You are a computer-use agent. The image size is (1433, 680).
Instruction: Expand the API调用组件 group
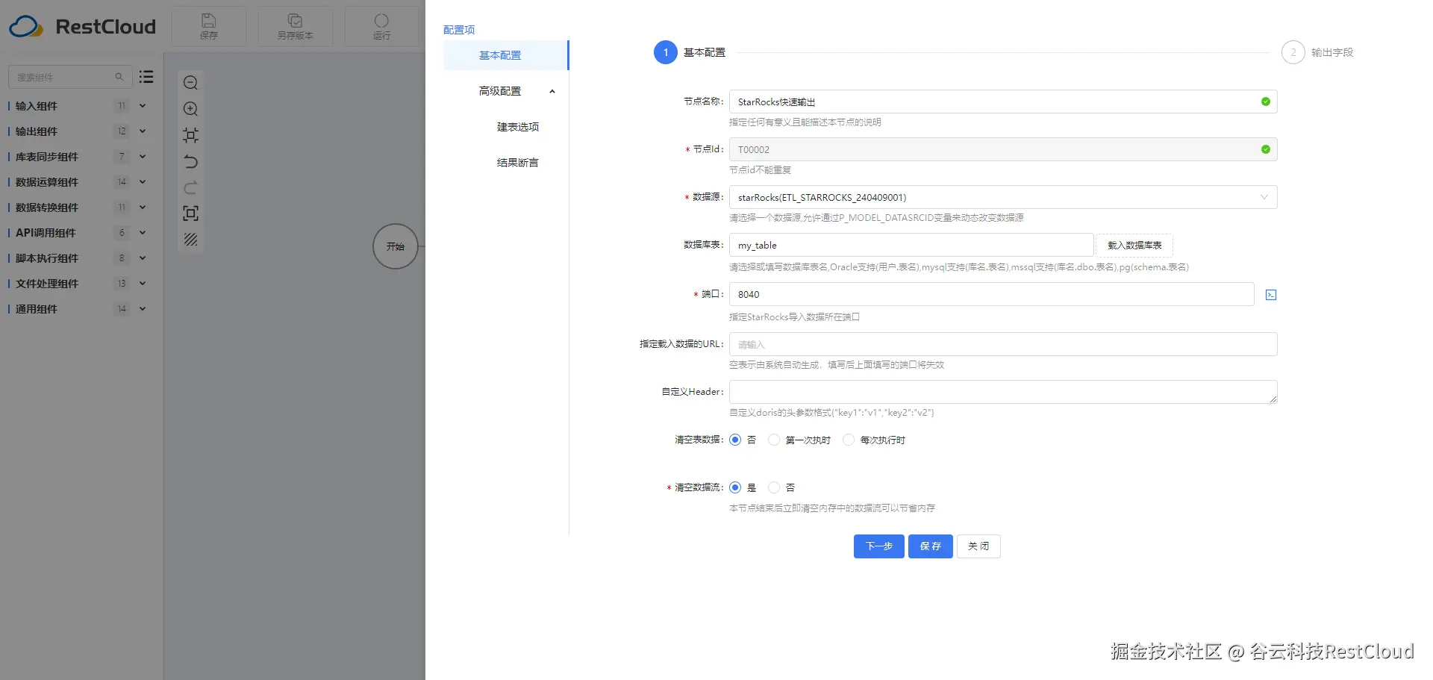(143, 233)
